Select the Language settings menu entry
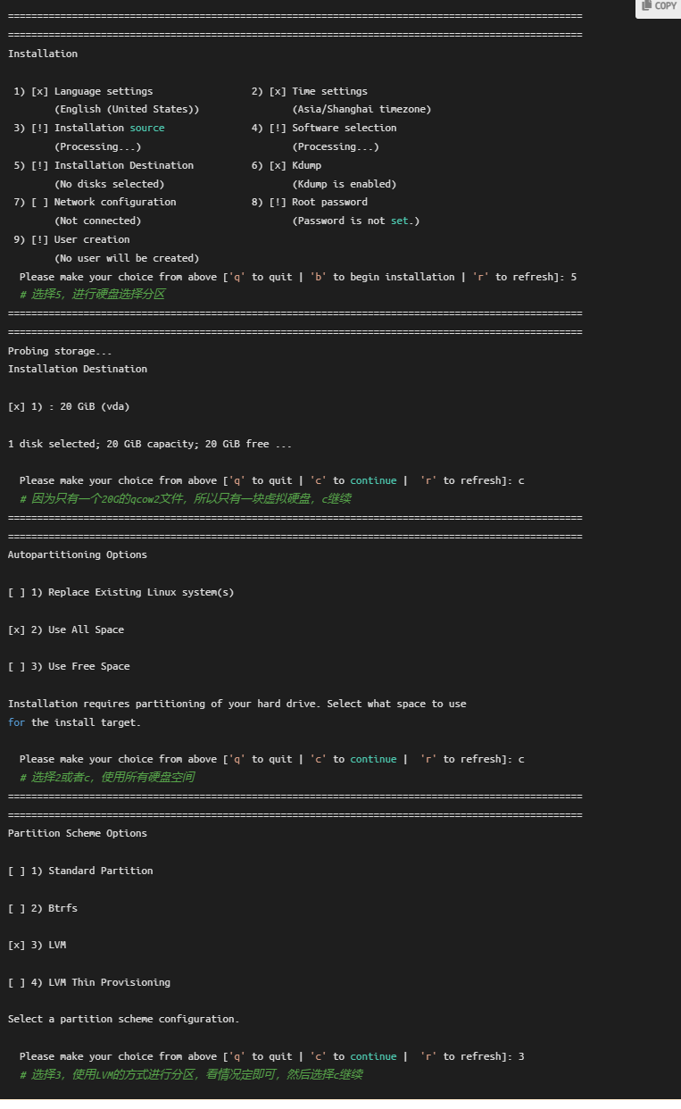 pyautogui.click(x=103, y=91)
